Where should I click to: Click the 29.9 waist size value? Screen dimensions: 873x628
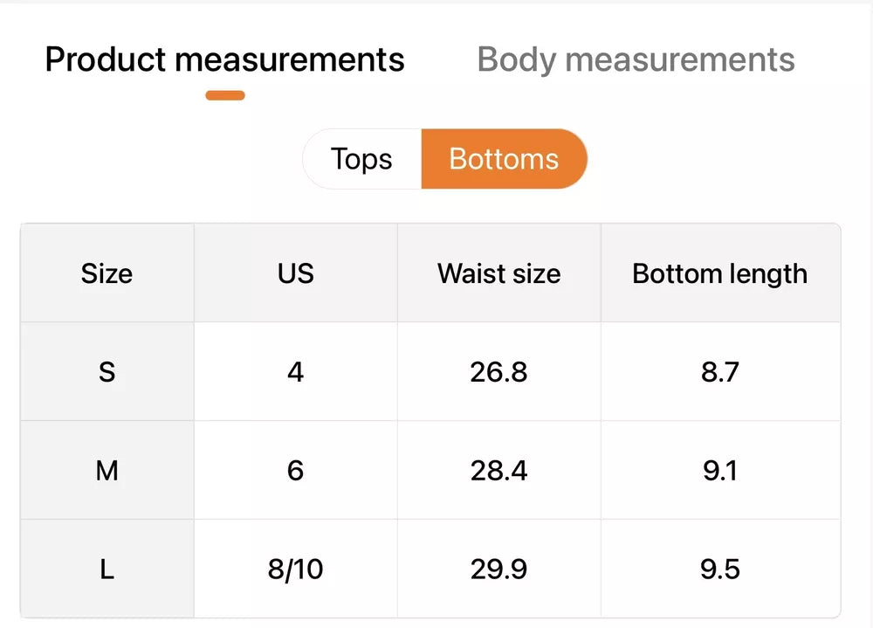pyautogui.click(x=498, y=569)
